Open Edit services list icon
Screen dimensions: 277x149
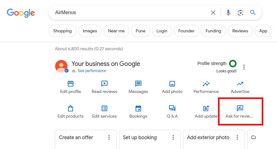click(x=104, y=108)
